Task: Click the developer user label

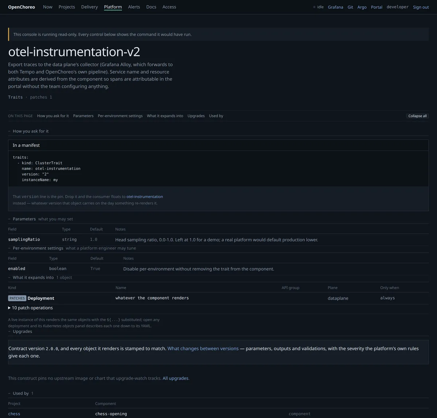Action: (x=398, y=7)
